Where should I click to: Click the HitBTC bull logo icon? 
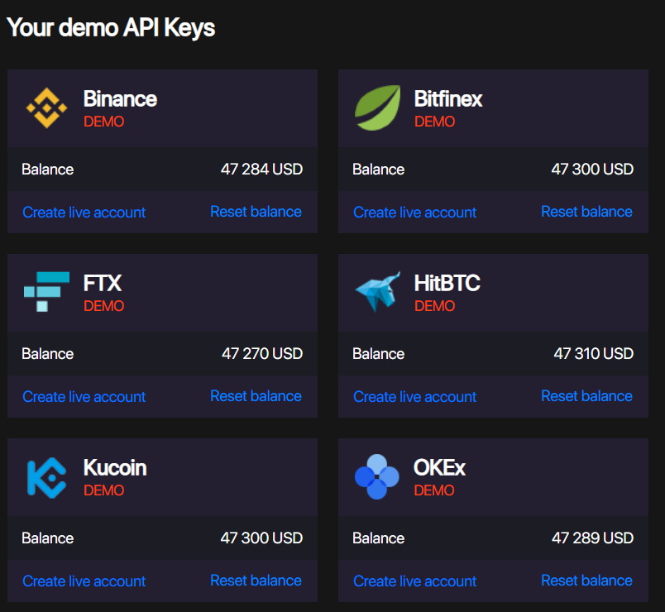pos(377,292)
